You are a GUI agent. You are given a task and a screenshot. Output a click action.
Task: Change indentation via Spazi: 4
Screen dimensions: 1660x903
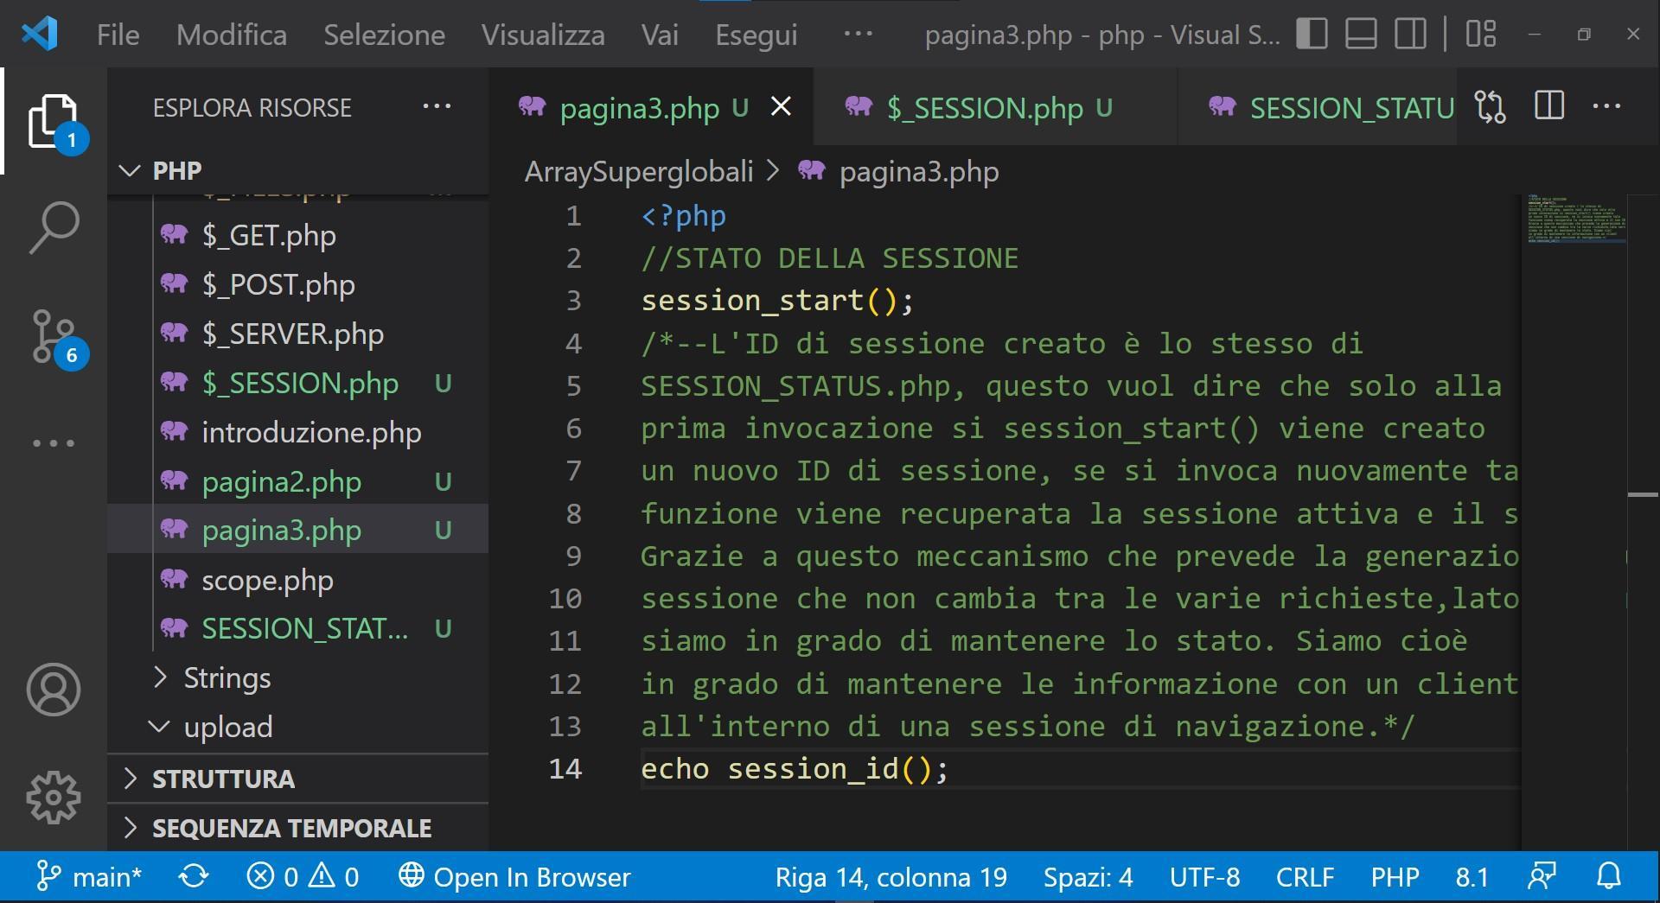coord(1088,877)
